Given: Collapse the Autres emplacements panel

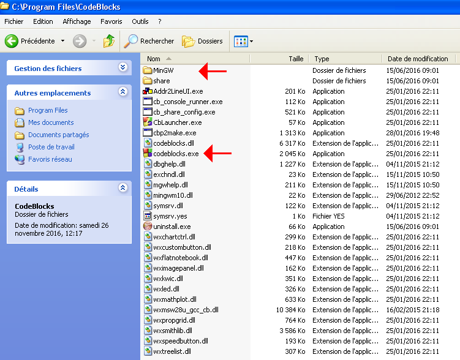Looking at the screenshot, I should [123, 92].
